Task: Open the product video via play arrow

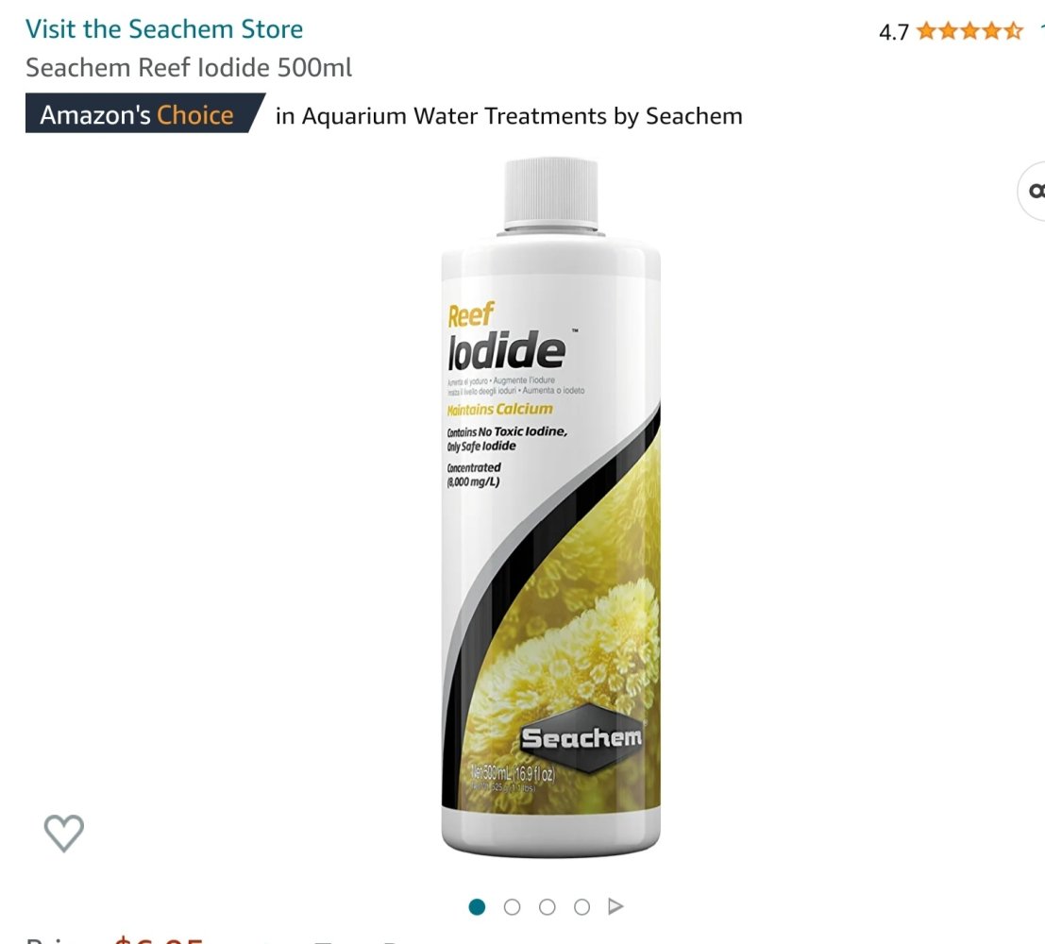Action: coord(615,906)
